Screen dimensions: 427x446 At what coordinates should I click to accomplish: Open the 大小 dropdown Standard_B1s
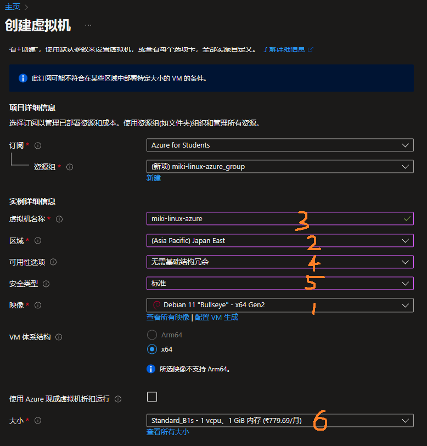(x=280, y=420)
